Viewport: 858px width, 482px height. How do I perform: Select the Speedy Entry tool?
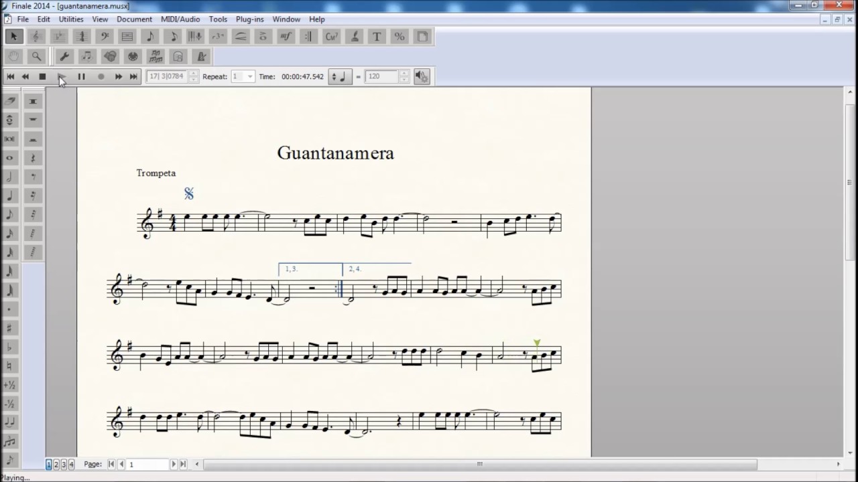point(173,36)
